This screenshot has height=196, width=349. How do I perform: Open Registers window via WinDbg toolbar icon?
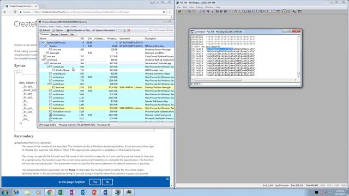coord(253,11)
